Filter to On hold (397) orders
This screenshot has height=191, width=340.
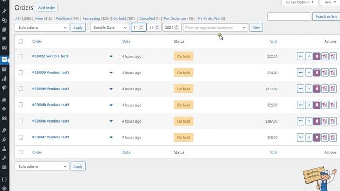point(124,19)
